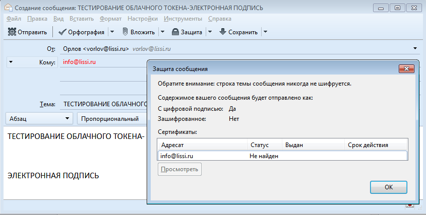Click in the ЭЛЕКТРОННАЯ ПОДПИСЬ body text
This screenshot has width=426, height=215.
pos(53,176)
